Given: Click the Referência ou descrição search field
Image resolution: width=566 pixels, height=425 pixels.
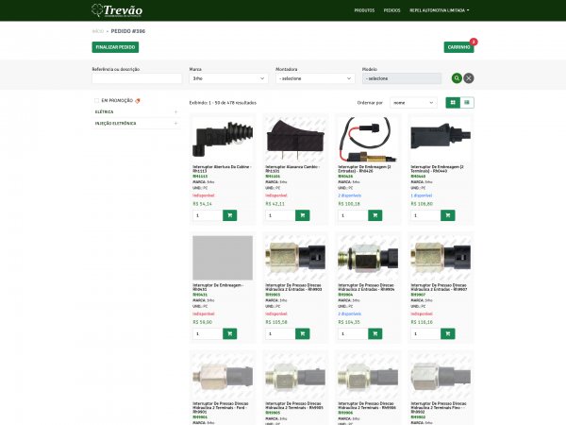Looking at the screenshot, I should pyautogui.click(x=136, y=78).
